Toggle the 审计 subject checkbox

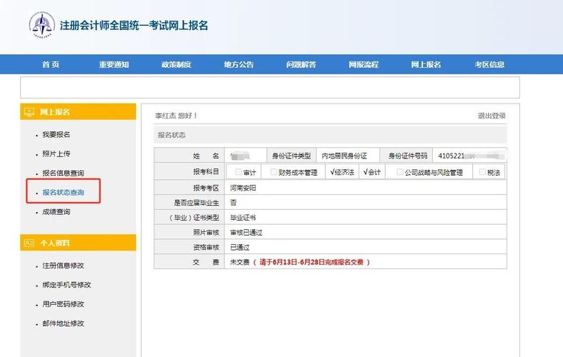[x=239, y=172]
